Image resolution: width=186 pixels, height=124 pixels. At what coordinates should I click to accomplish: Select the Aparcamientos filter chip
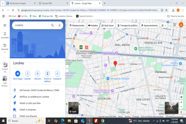coord(150,25)
